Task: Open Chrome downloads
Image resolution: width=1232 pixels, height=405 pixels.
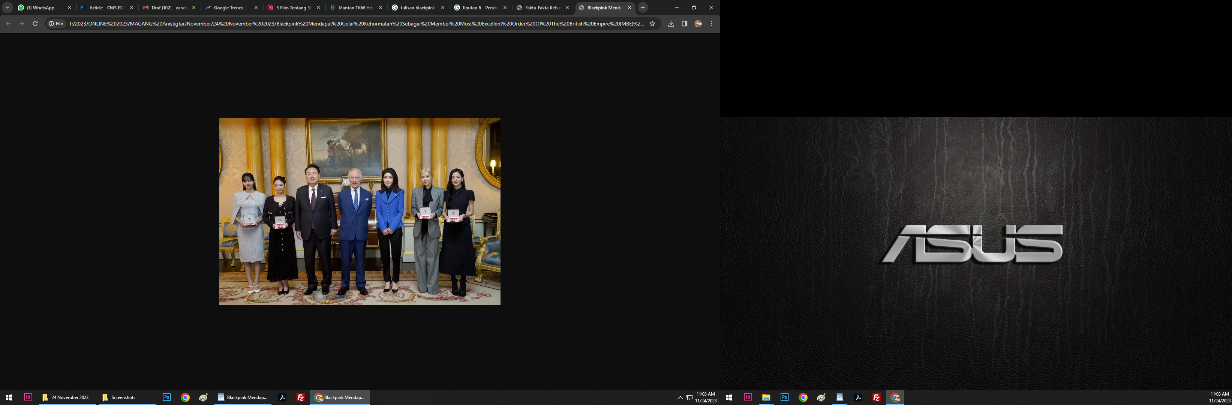Action: 671,23
